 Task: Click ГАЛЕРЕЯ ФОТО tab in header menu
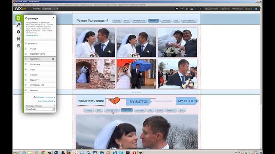pos(139,21)
